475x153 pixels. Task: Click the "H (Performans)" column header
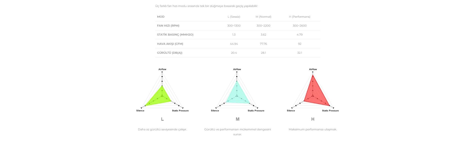pyautogui.click(x=299, y=17)
